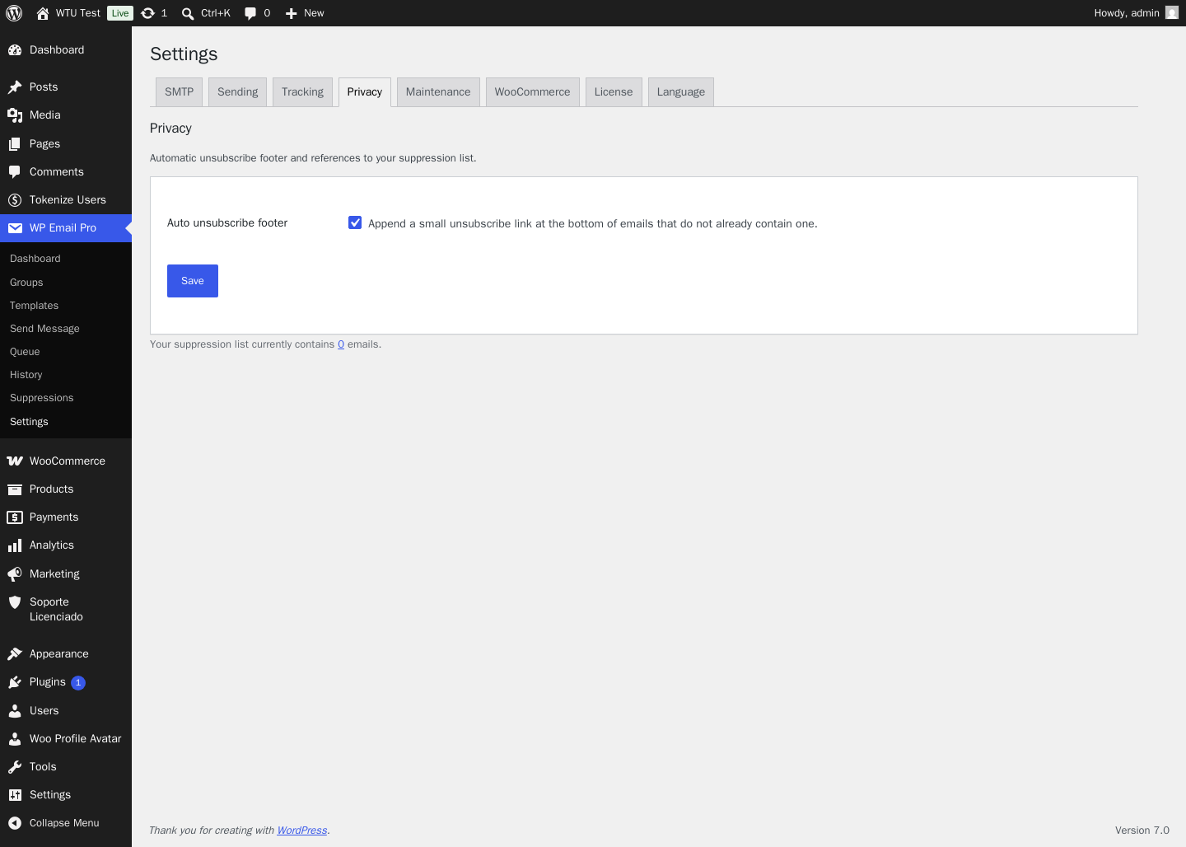Click the Payments icon in sidebar
Image resolution: width=1186 pixels, height=847 pixels.
[15, 517]
